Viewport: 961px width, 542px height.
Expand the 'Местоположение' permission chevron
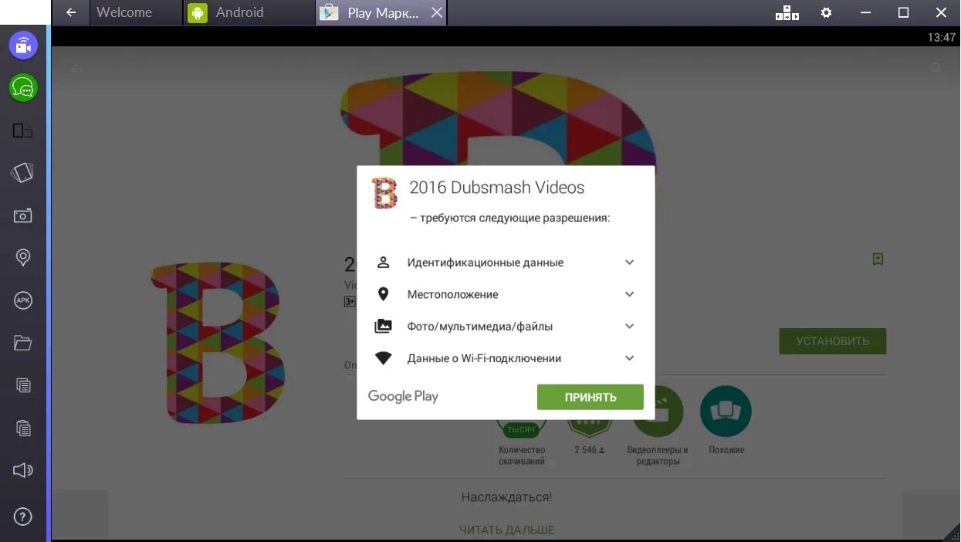point(630,294)
